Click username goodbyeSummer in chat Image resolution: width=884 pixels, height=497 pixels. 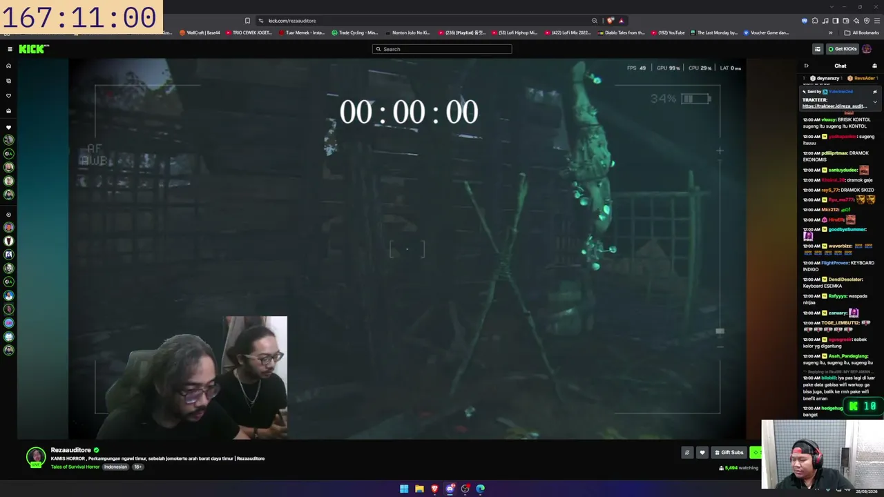tap(847, 229)
